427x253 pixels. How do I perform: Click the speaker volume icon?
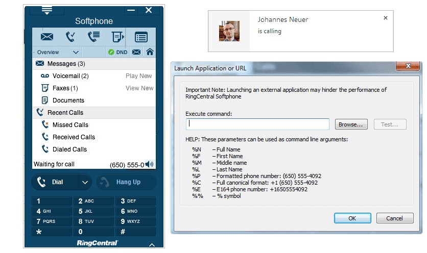149,164
